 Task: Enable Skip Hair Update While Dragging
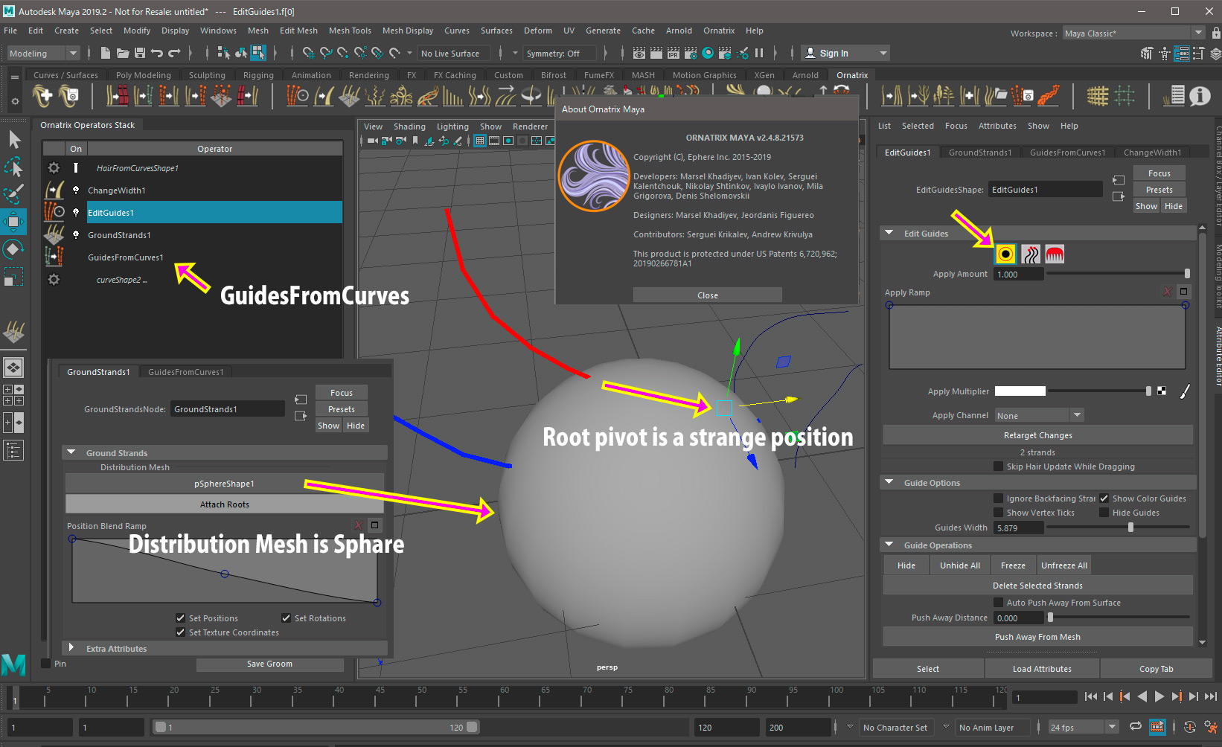(999, 467)
